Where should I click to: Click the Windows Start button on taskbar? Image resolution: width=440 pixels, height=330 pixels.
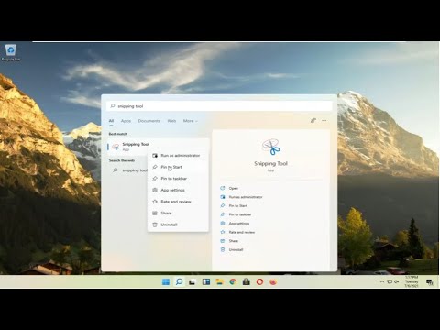166,281
